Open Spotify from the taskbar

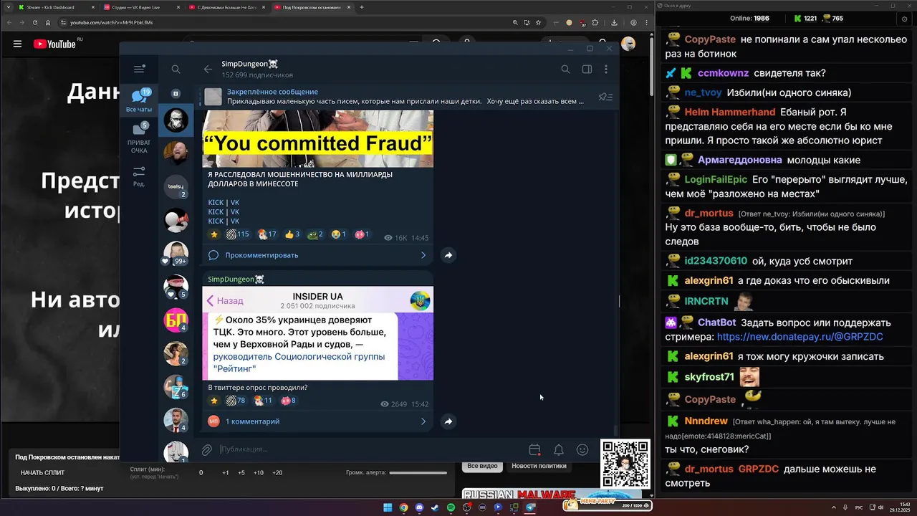[x=451, y=507]
